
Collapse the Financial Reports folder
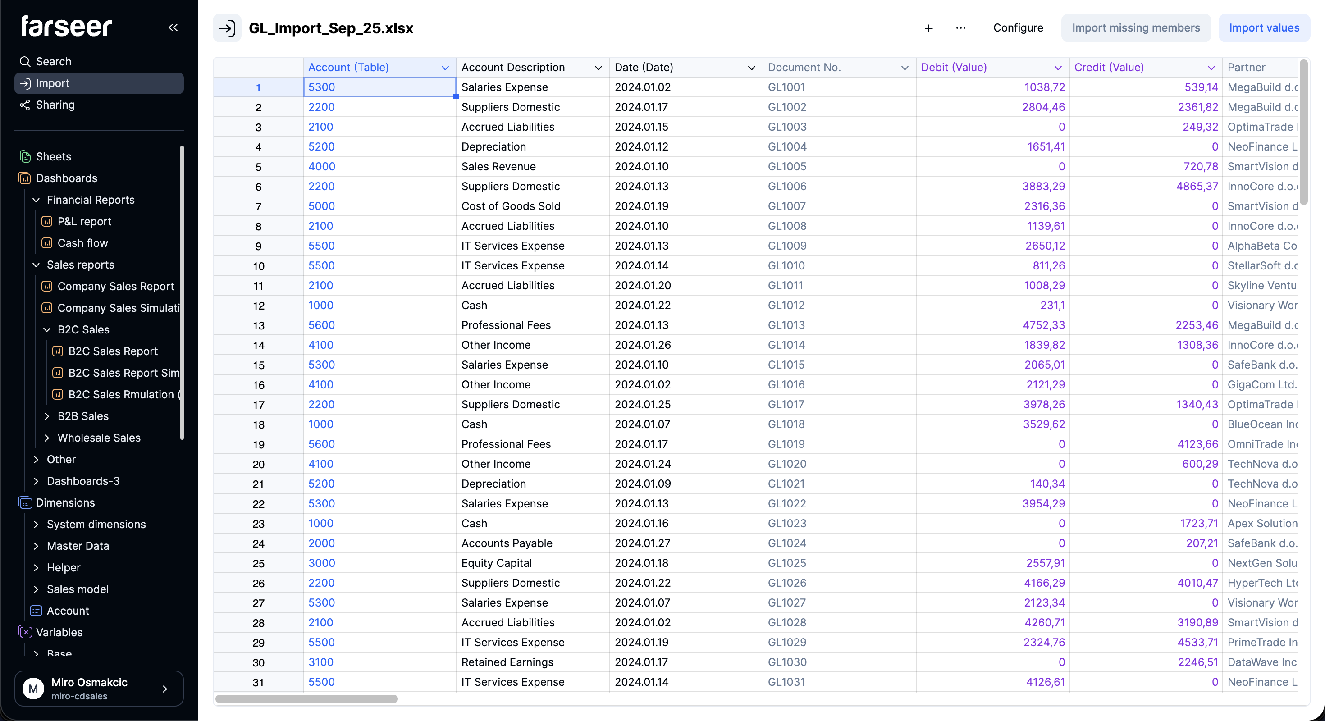tap(36, 200)
